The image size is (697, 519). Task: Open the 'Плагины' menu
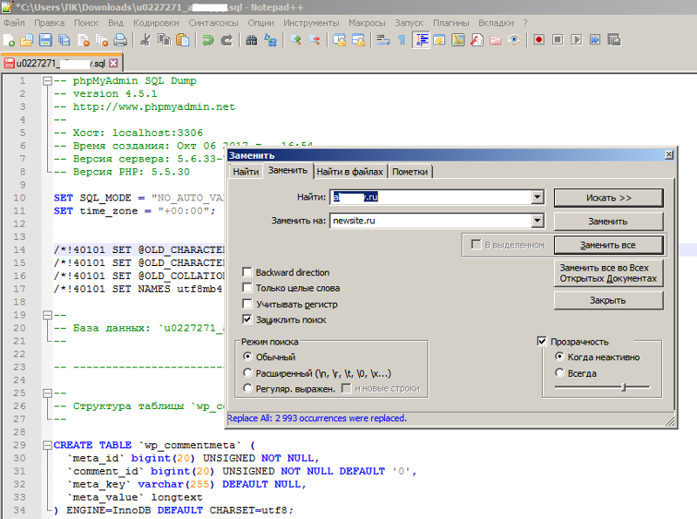coord(450,23)
